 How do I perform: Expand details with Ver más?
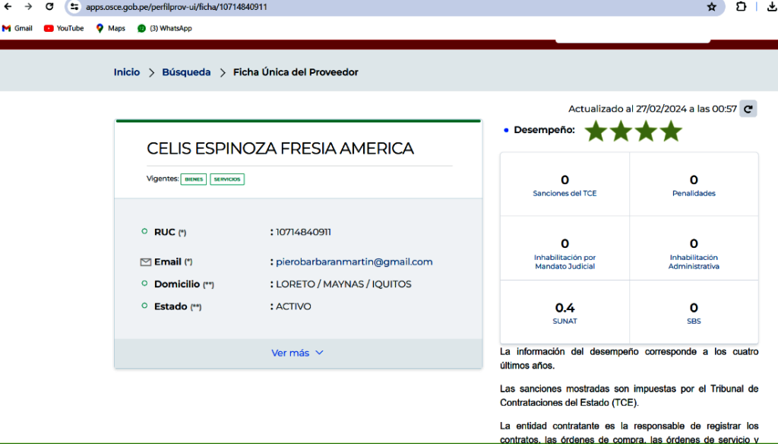297,353
